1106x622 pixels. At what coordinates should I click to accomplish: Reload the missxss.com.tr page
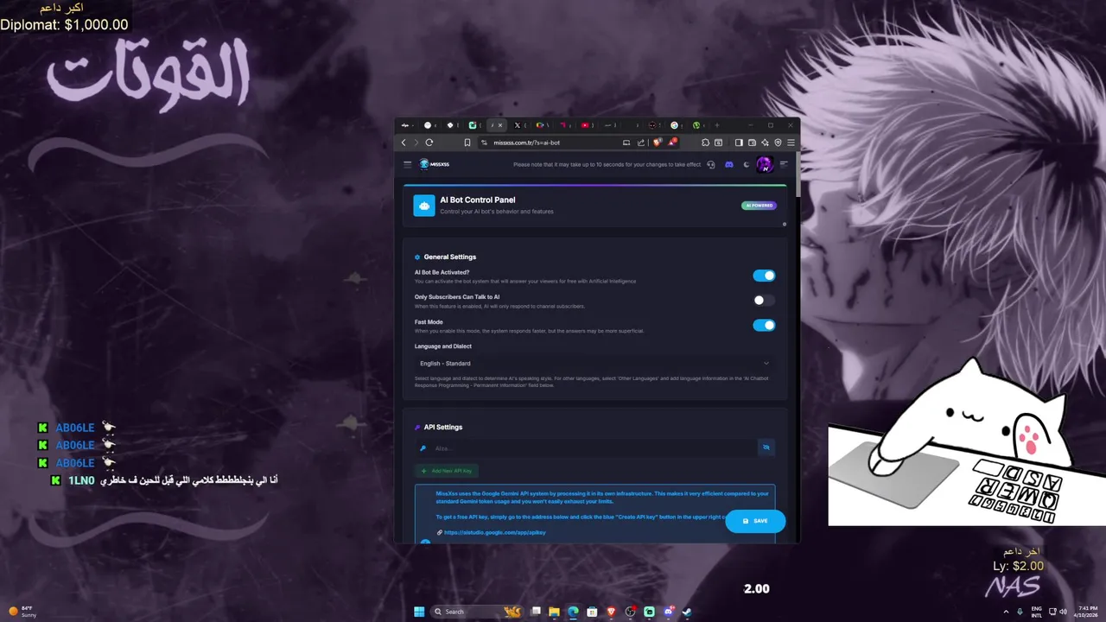point(429,143)
